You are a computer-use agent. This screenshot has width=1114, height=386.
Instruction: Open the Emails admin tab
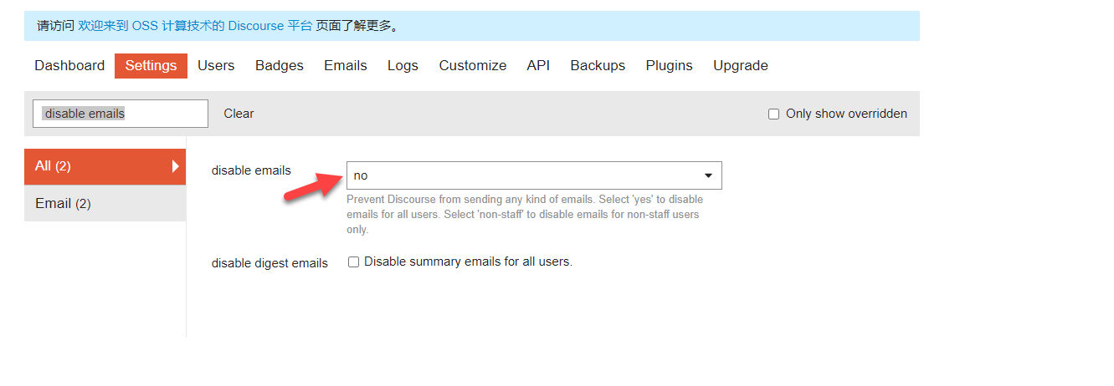[346, 66]
